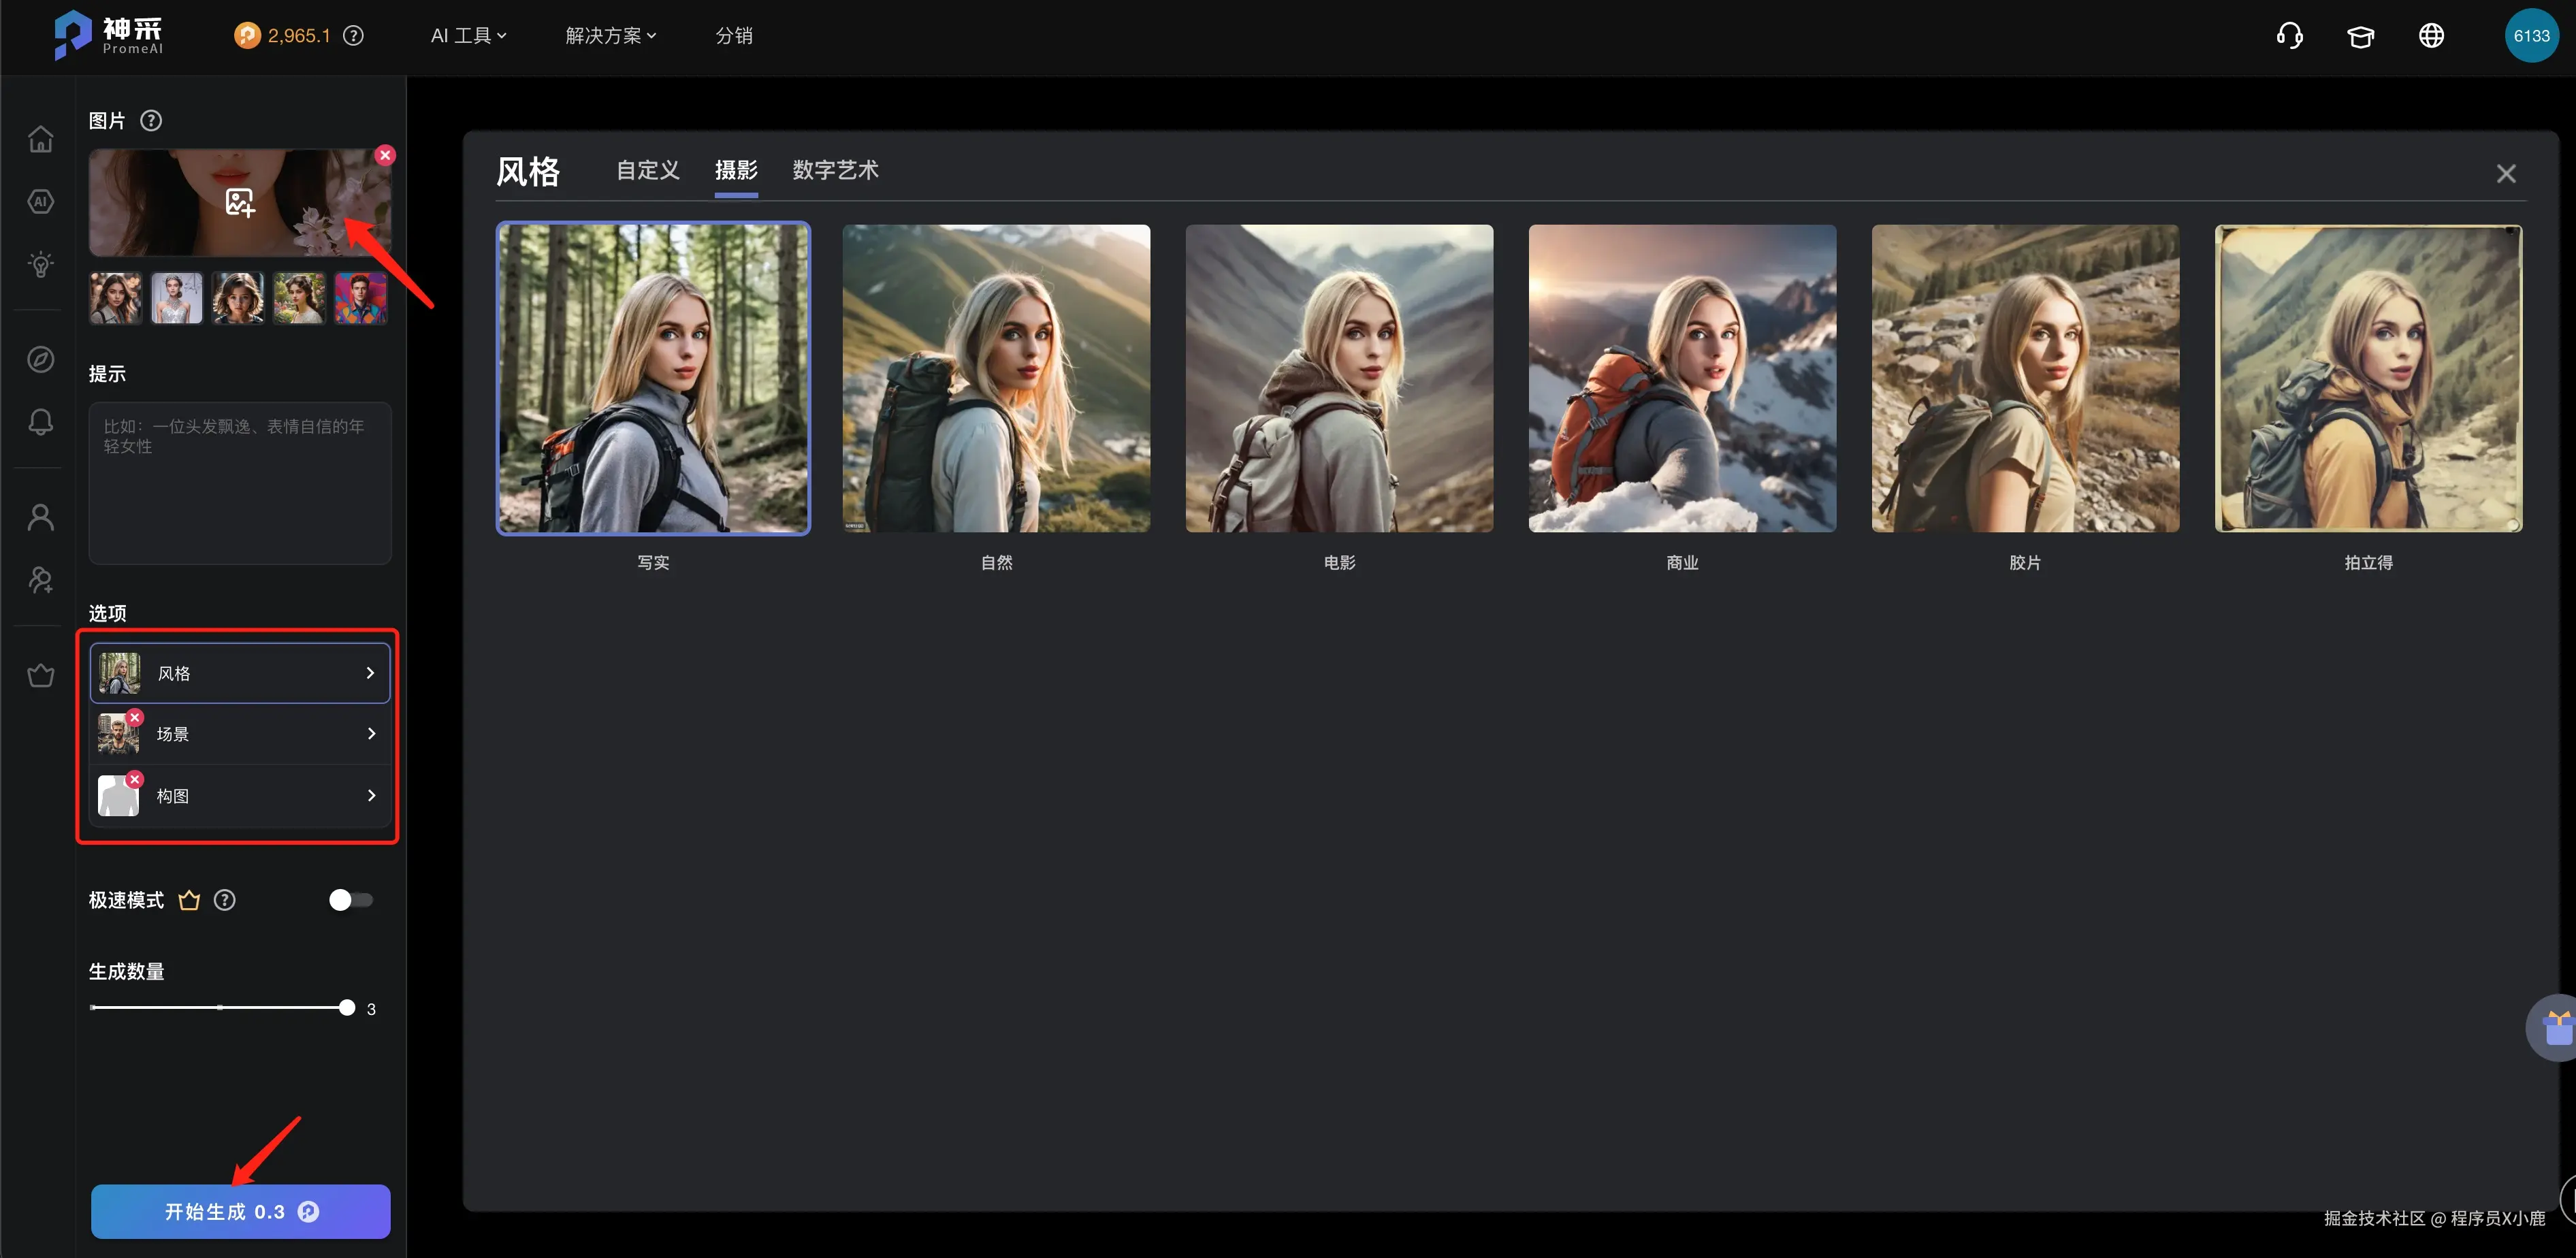Screen dimensions: 2576x1258
Task: Click the lightbulb ideas icon in sidebar
Action: point(40,264)
